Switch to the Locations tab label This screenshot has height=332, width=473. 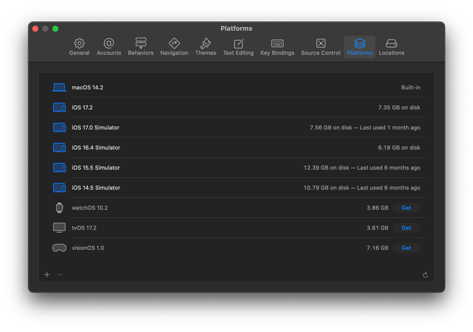click(x=391, y=53)
